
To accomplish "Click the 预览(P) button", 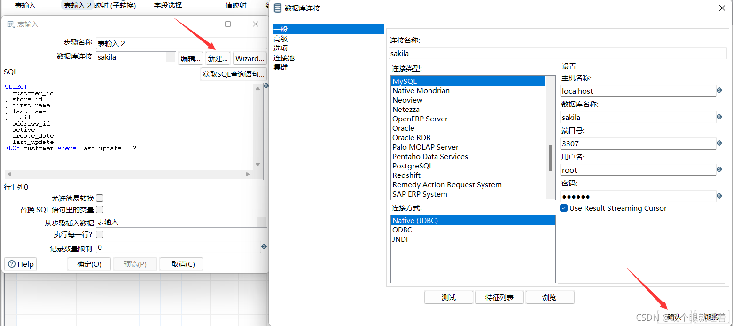I will pyautogui.click(x=135, y=264).
